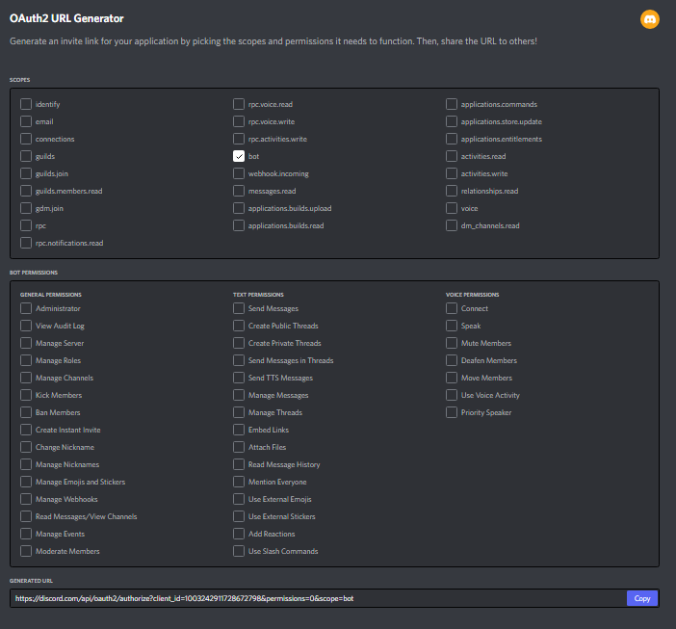This screenshot has width=676, height=629.
Task: Tick the identify scope checkbox
Action: click(x=26, y=104)
